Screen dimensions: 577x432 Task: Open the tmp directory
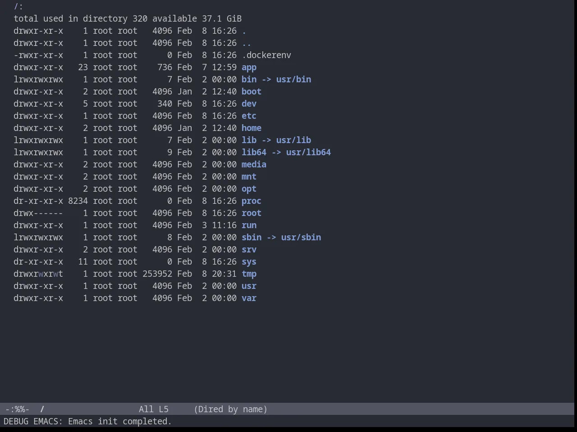249,274
